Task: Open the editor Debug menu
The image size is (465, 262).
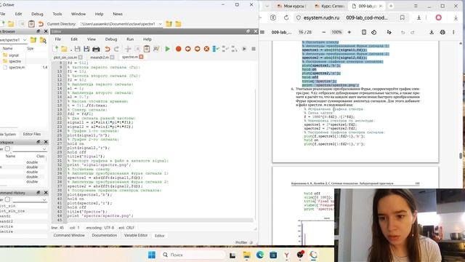Action: [x=111, y=39]
